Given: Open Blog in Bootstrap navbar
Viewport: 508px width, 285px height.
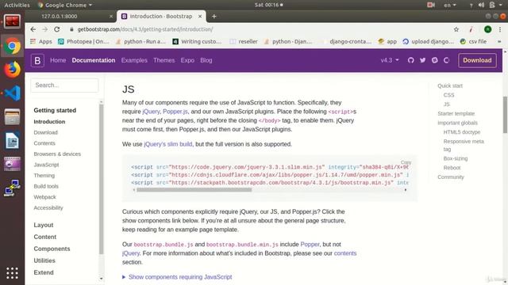Looking at the screenshot, I should point(206,60).
